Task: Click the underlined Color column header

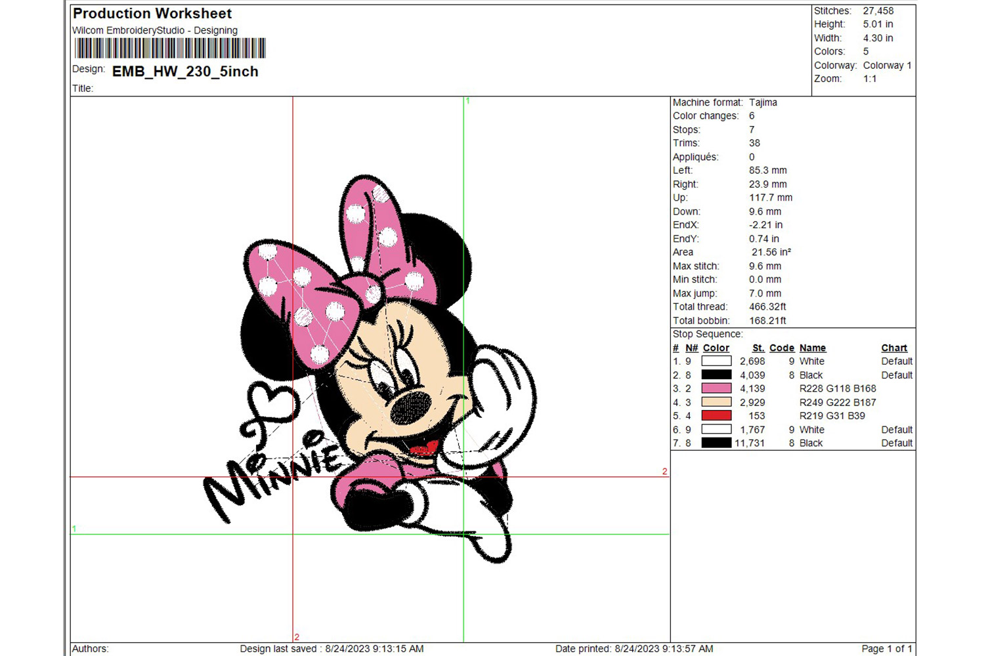Action: [716, 348]
